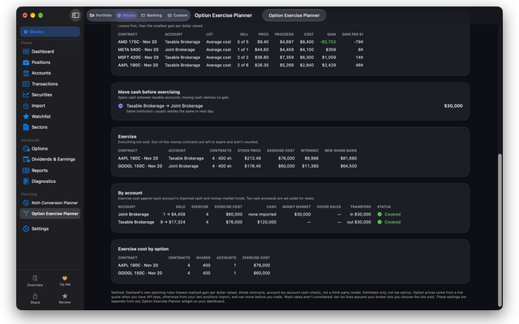Image resolution: width=519 pixels, height=324 pixels.
Task: Select Option Exercise Planner fork icon
Action: pyautogui.click(x=26, y=214)
